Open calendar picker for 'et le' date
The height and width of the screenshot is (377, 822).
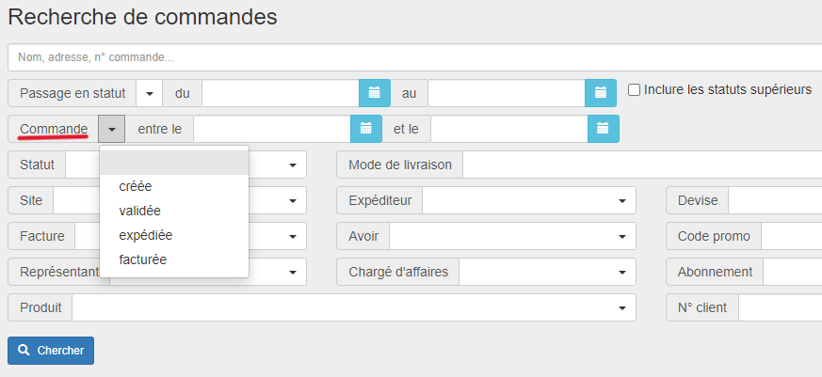(x=603, y=129)
